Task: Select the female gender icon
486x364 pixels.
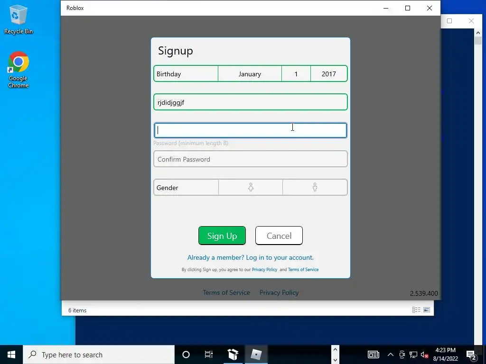Action: [251, 187]
